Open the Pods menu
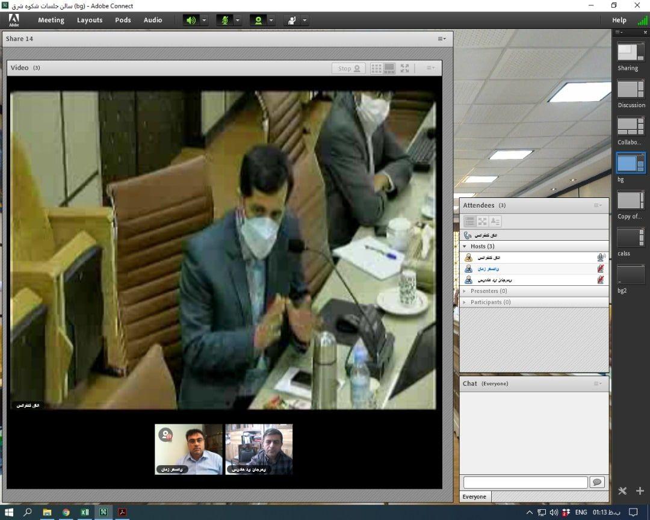Viewport: 650px width, 520px height. [123, 20]
